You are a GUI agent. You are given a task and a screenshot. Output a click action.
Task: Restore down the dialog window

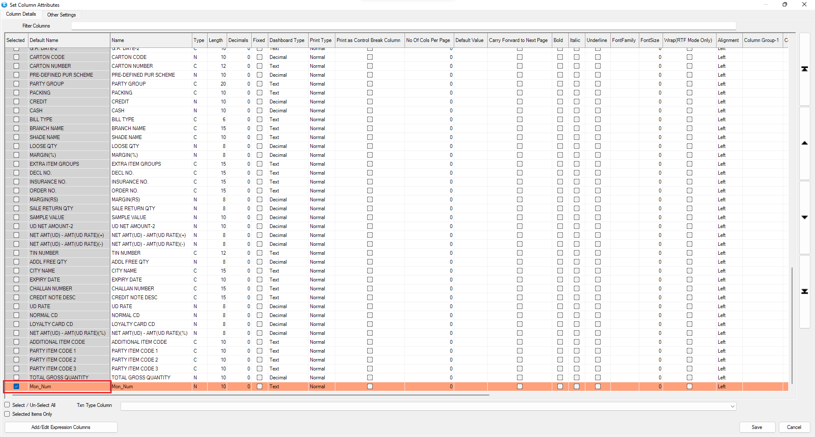point(784,5)
